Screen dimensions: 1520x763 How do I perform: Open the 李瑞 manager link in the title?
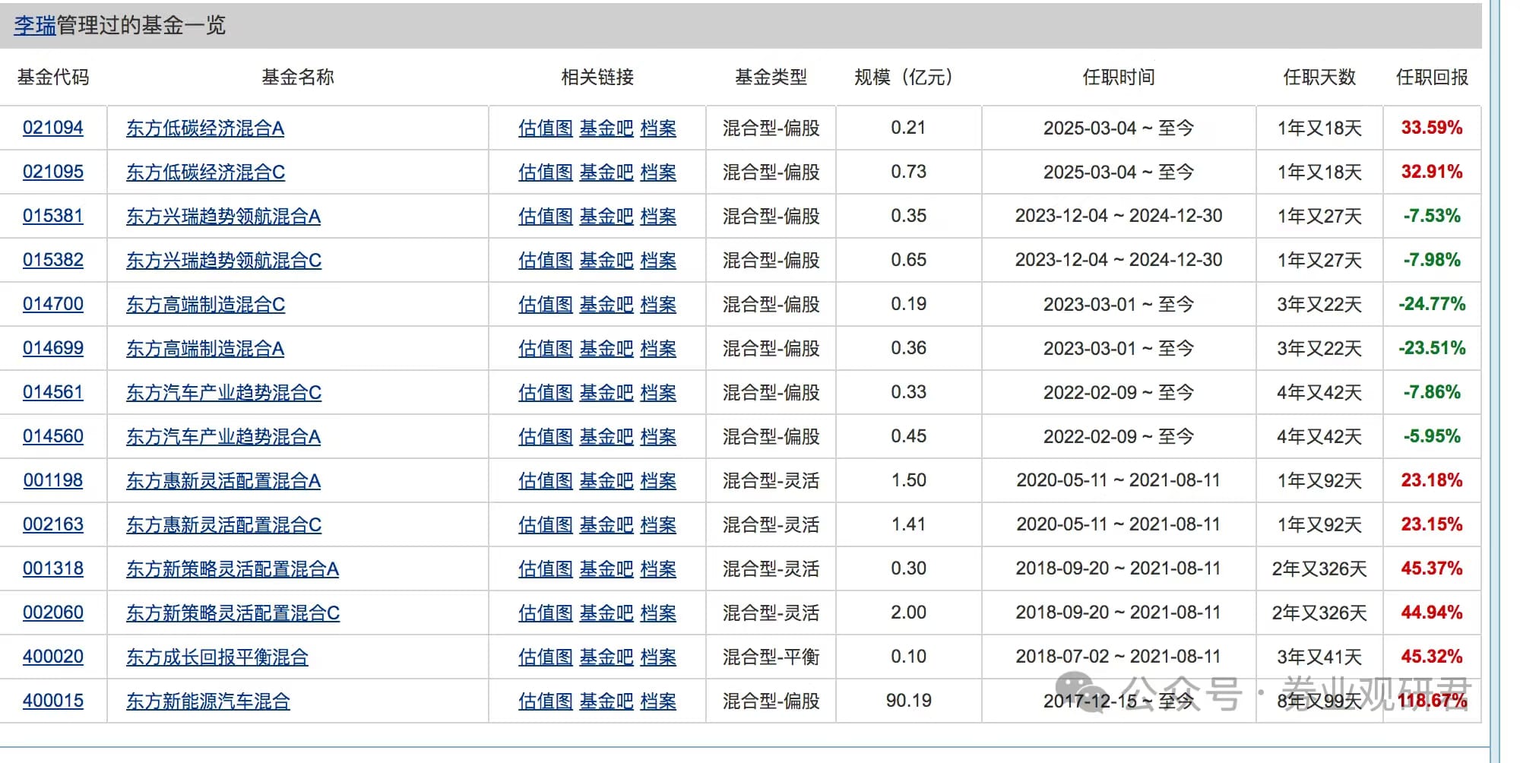click(35, 26)
